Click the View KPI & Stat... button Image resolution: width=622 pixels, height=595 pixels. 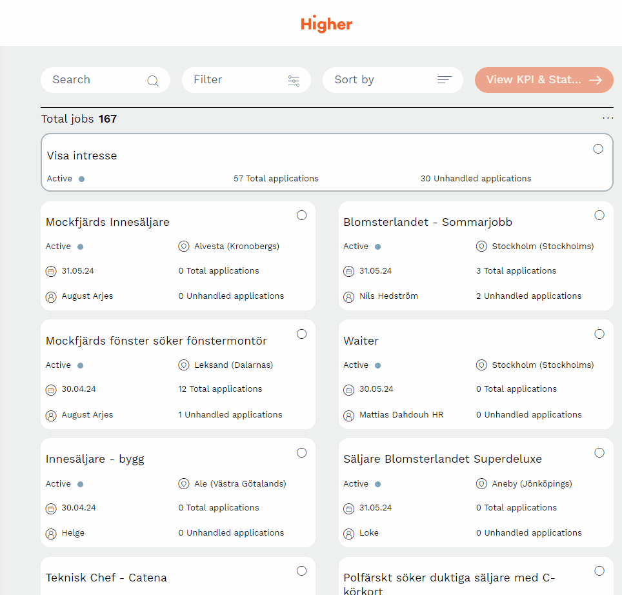tap(543, 80)
